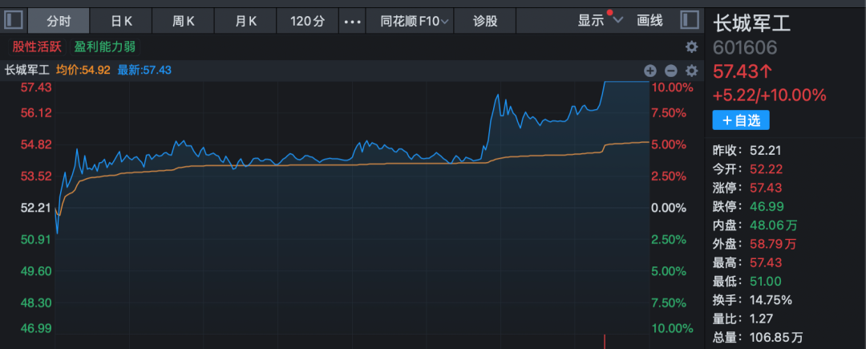Toggle the left sidebar panel icon
Image resolution: width=866 pixels, height=349 pixels.
[14, 21]
